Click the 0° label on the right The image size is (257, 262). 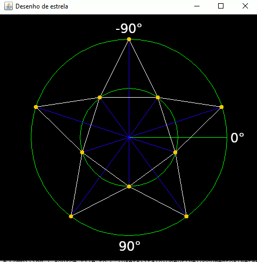[x=237, y=138]
